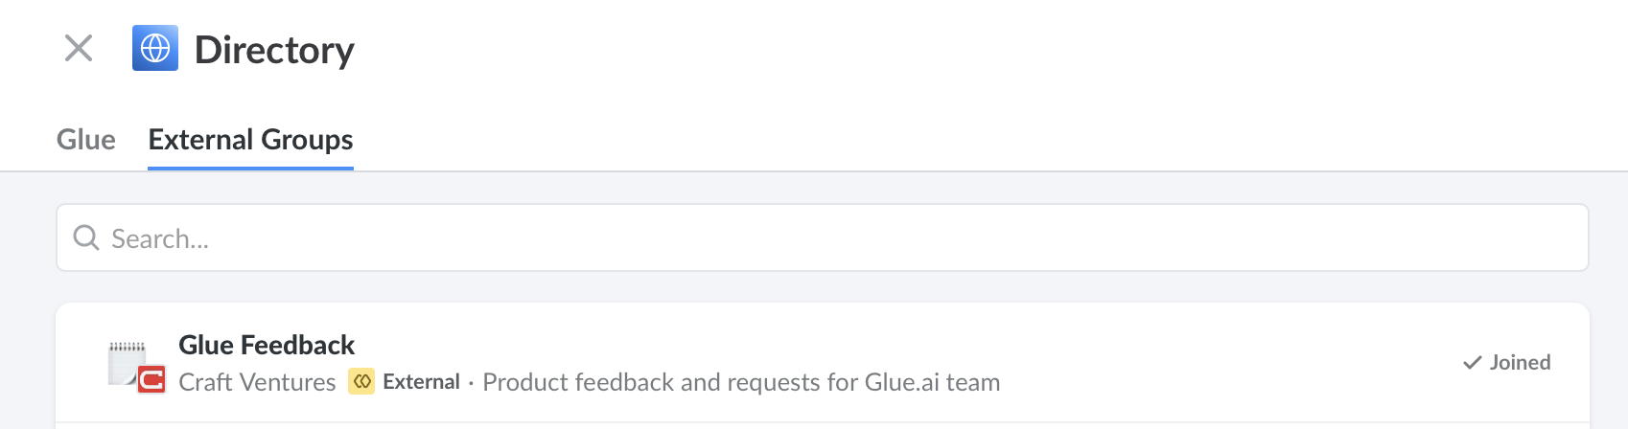
Task: Click the Directory heading title
Action: pos(274,50)
